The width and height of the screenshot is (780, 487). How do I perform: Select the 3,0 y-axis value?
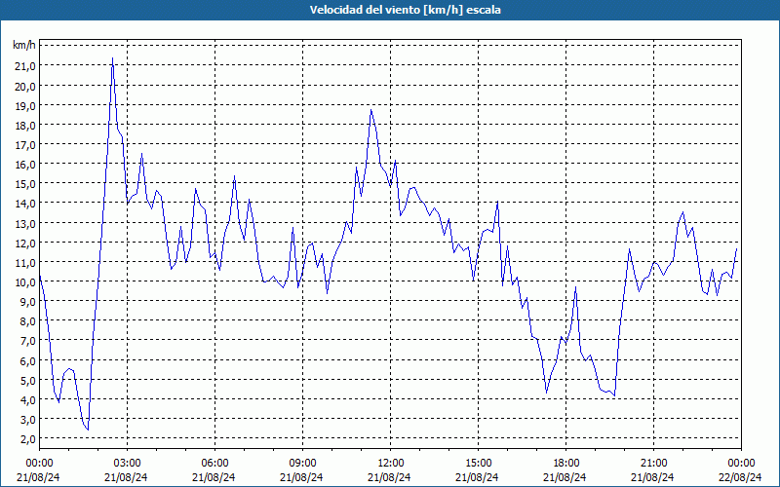tap(27, 420)
